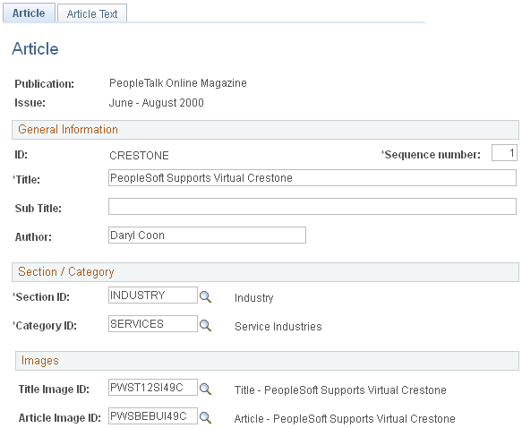
Task: Click the Author field with Daryl Coon
Action: [207, 235]
